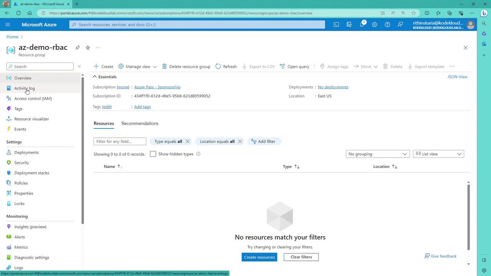Collapse the Essentials section

(x=95, y=77)
